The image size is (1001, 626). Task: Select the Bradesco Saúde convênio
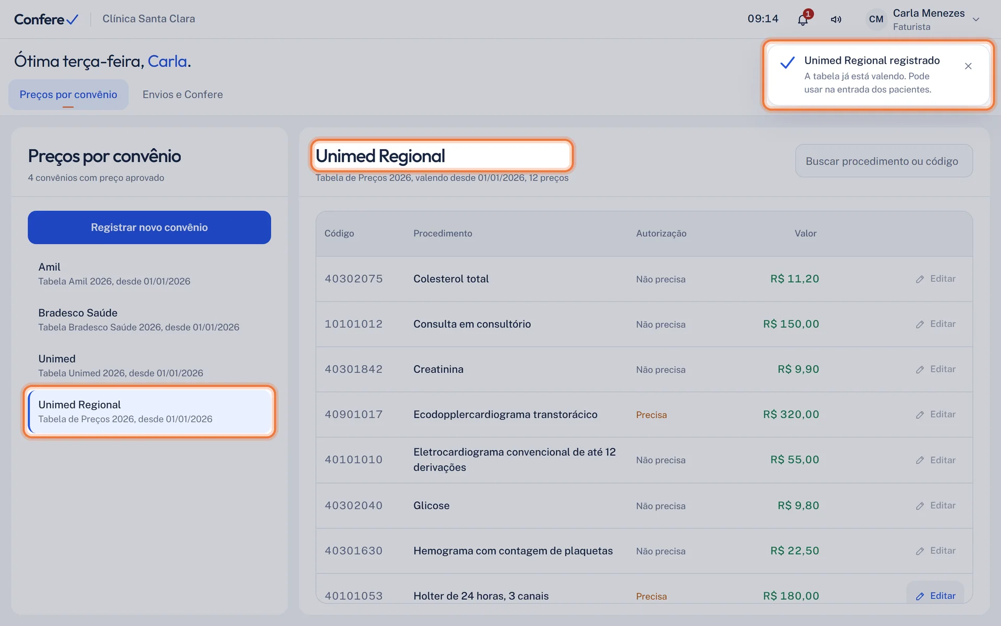tap(149, 319)
